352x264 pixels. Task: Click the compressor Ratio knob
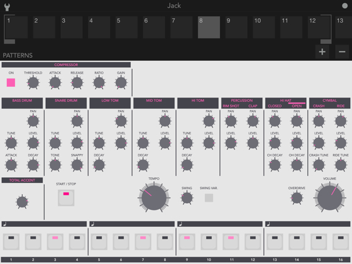click(99, 82)
